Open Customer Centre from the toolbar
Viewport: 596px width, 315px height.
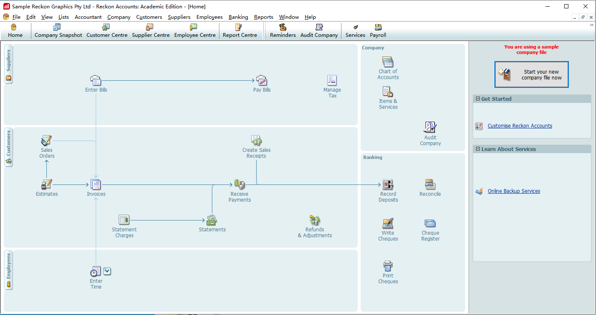[x=107, y=31]
